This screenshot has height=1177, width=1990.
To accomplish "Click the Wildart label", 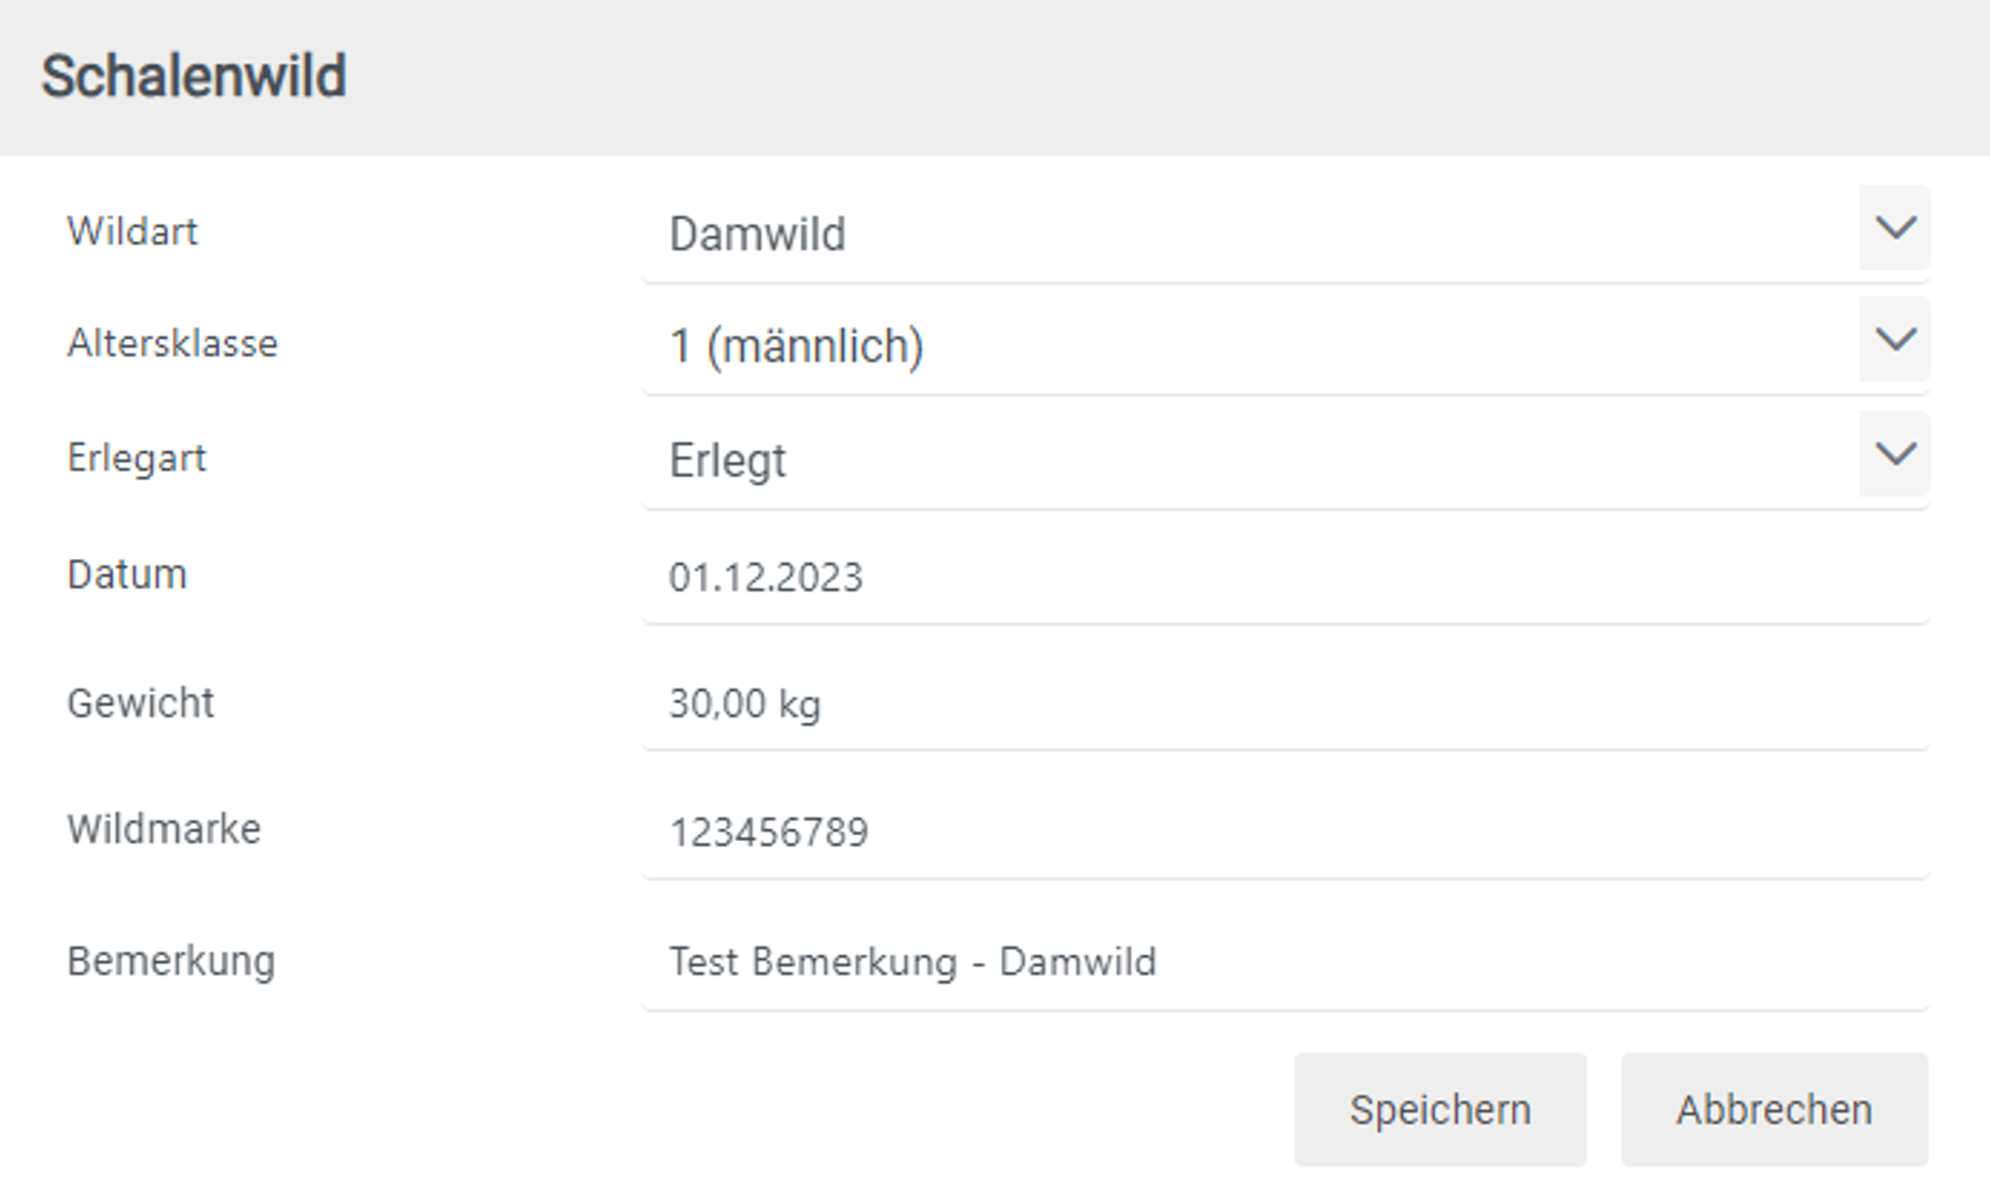I will [x=133, y=232].
